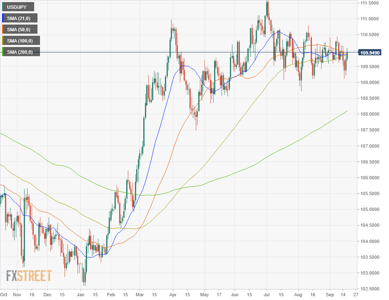The width and height of the screenshot is (389, 300).
Task: Click the USD/JPY symbol label
Action: coord(18,7)
